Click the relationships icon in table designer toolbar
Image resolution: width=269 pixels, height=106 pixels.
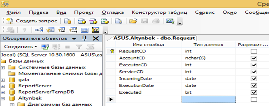[x=39, y=30]
